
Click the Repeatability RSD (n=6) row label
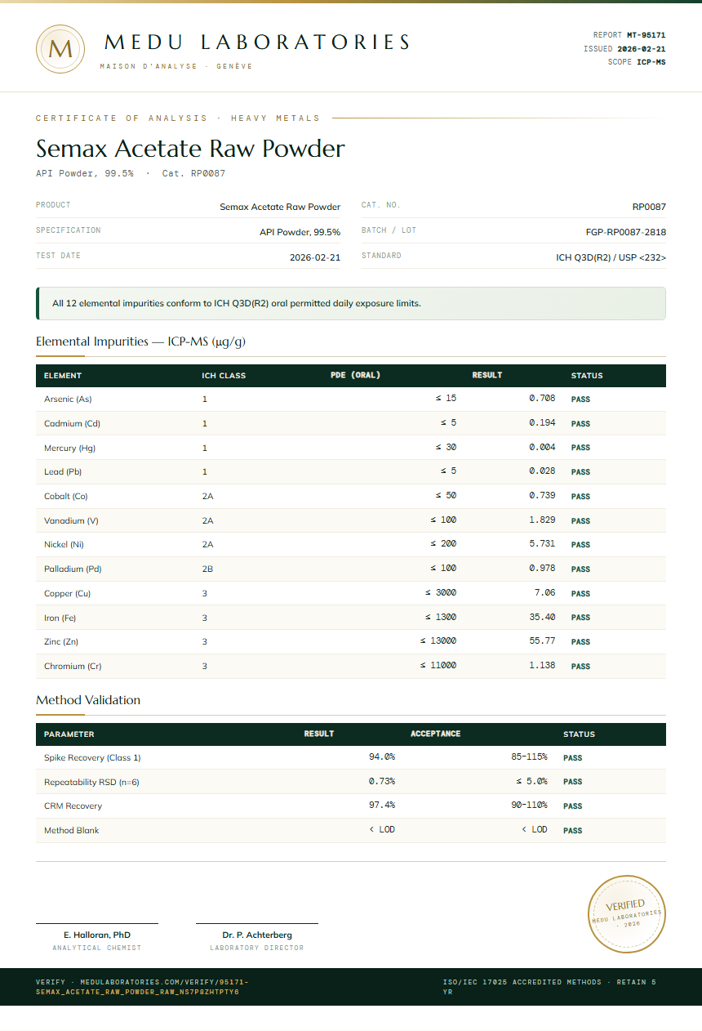91,783
